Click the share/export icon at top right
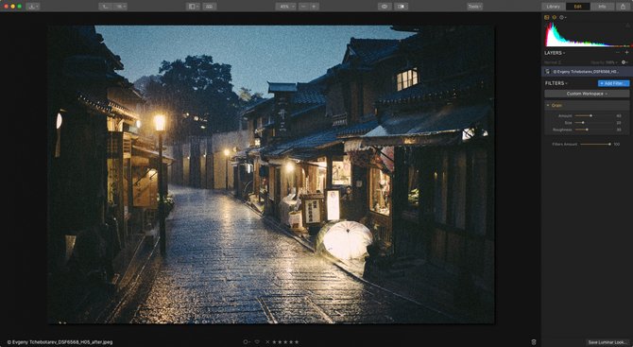Viewport: 633px width, 347px height. coord(623,7)
